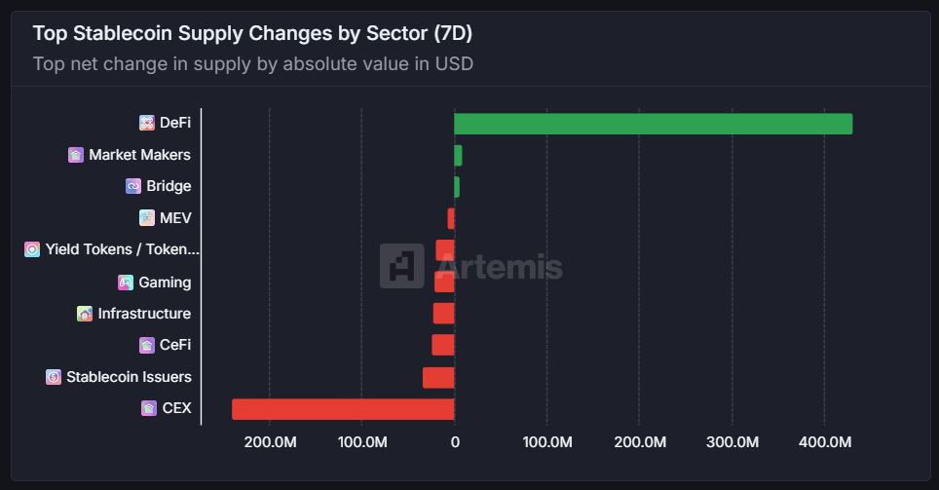Image resolution: width=939 pixels, height=490 pixels.
Task: Click the CeFi sector icon
Action: click(x=147, y=345)
